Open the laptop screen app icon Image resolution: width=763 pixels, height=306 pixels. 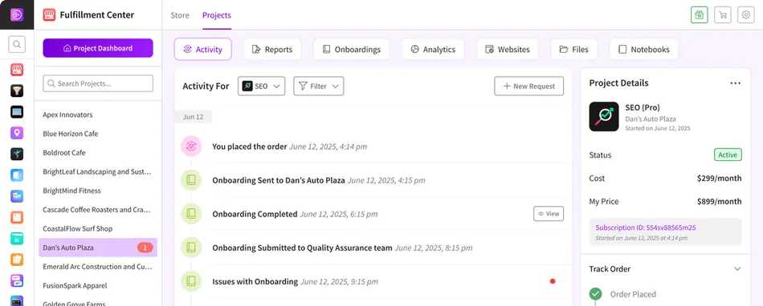tap(17, 111)
